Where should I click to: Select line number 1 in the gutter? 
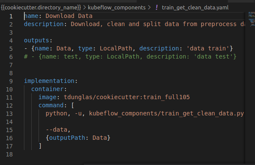(11, 16)
